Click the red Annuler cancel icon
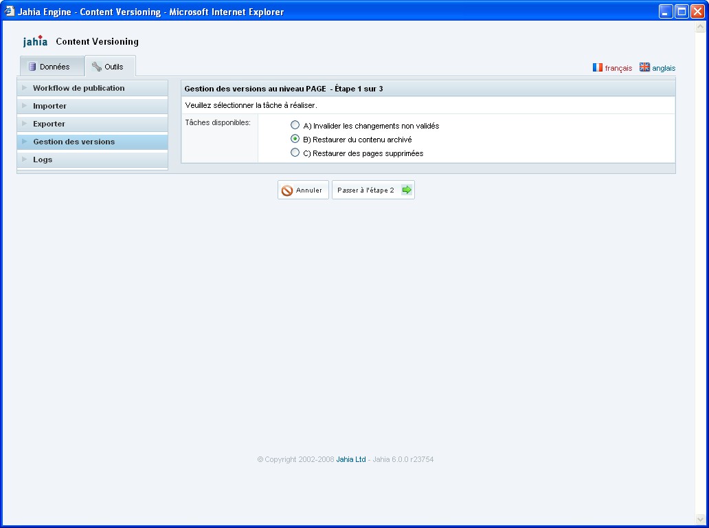This screenshot has height=528, width=709. (x=287, y=190)
